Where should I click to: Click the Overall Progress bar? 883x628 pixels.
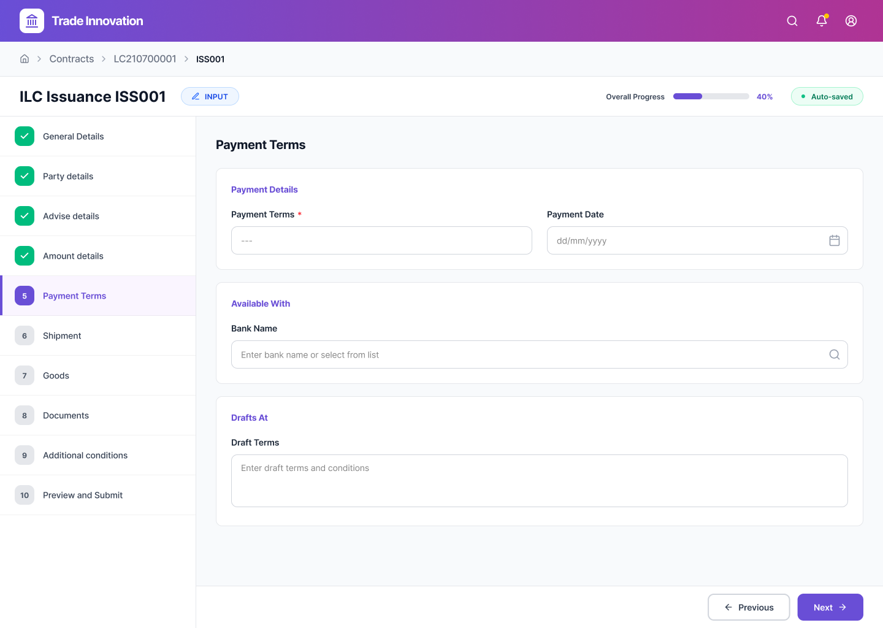coord(711,96)
